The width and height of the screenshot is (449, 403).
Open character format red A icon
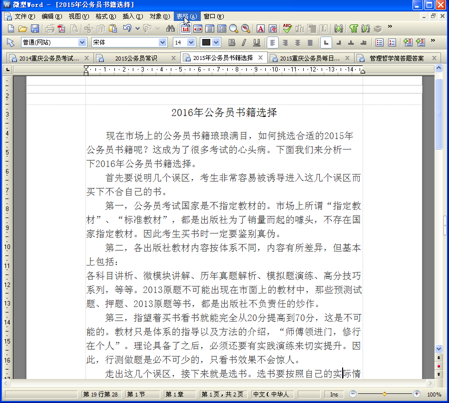[261, 28]
